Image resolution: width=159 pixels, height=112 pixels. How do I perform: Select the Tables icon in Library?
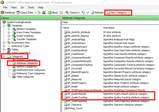click(x=9, y=50)
